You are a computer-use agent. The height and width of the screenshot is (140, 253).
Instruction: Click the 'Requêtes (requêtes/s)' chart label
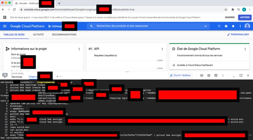[x=105, y=55]
